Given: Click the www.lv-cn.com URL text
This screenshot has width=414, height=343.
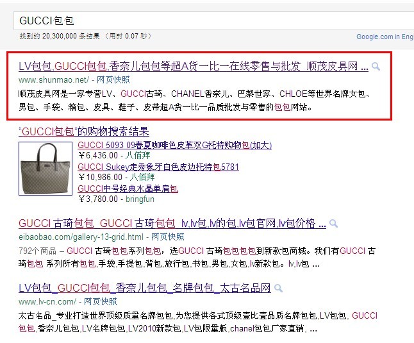Looking at the screenshot, I should point(47,301).
